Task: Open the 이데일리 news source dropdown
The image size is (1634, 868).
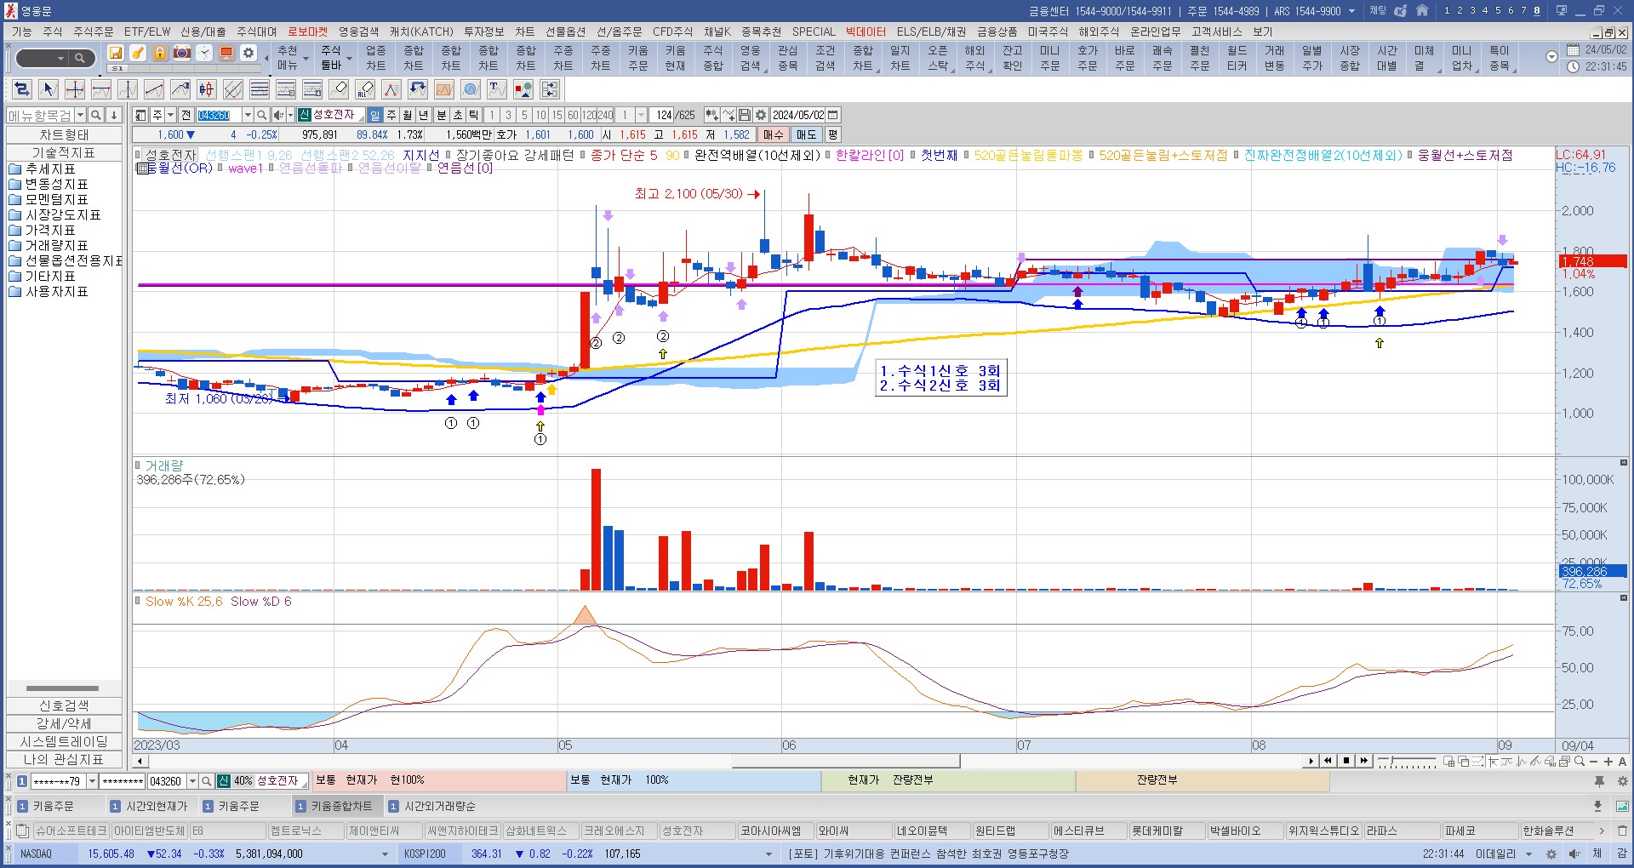Action: (x=1529, y=854)
